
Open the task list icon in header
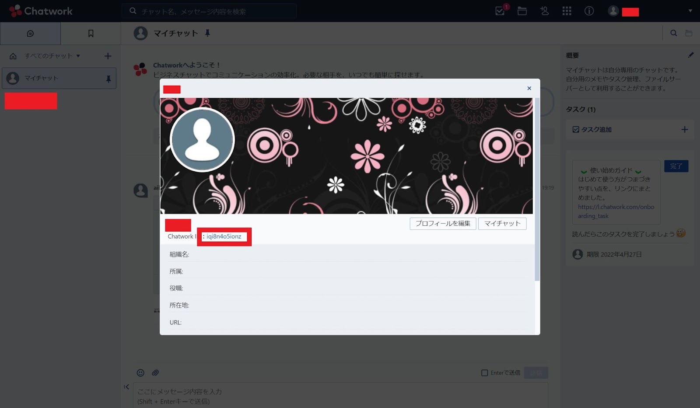(x=500, y=11)
